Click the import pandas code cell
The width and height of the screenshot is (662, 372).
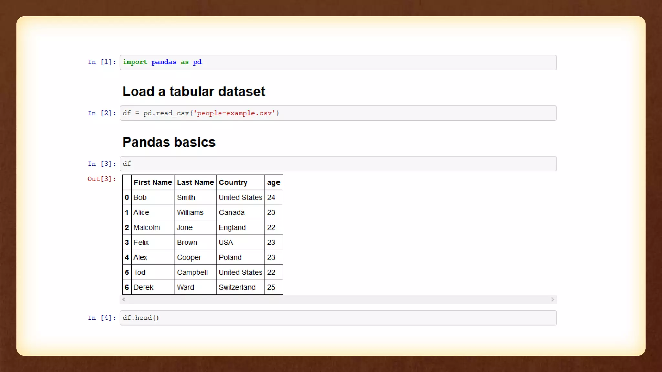tap(338, 62)
